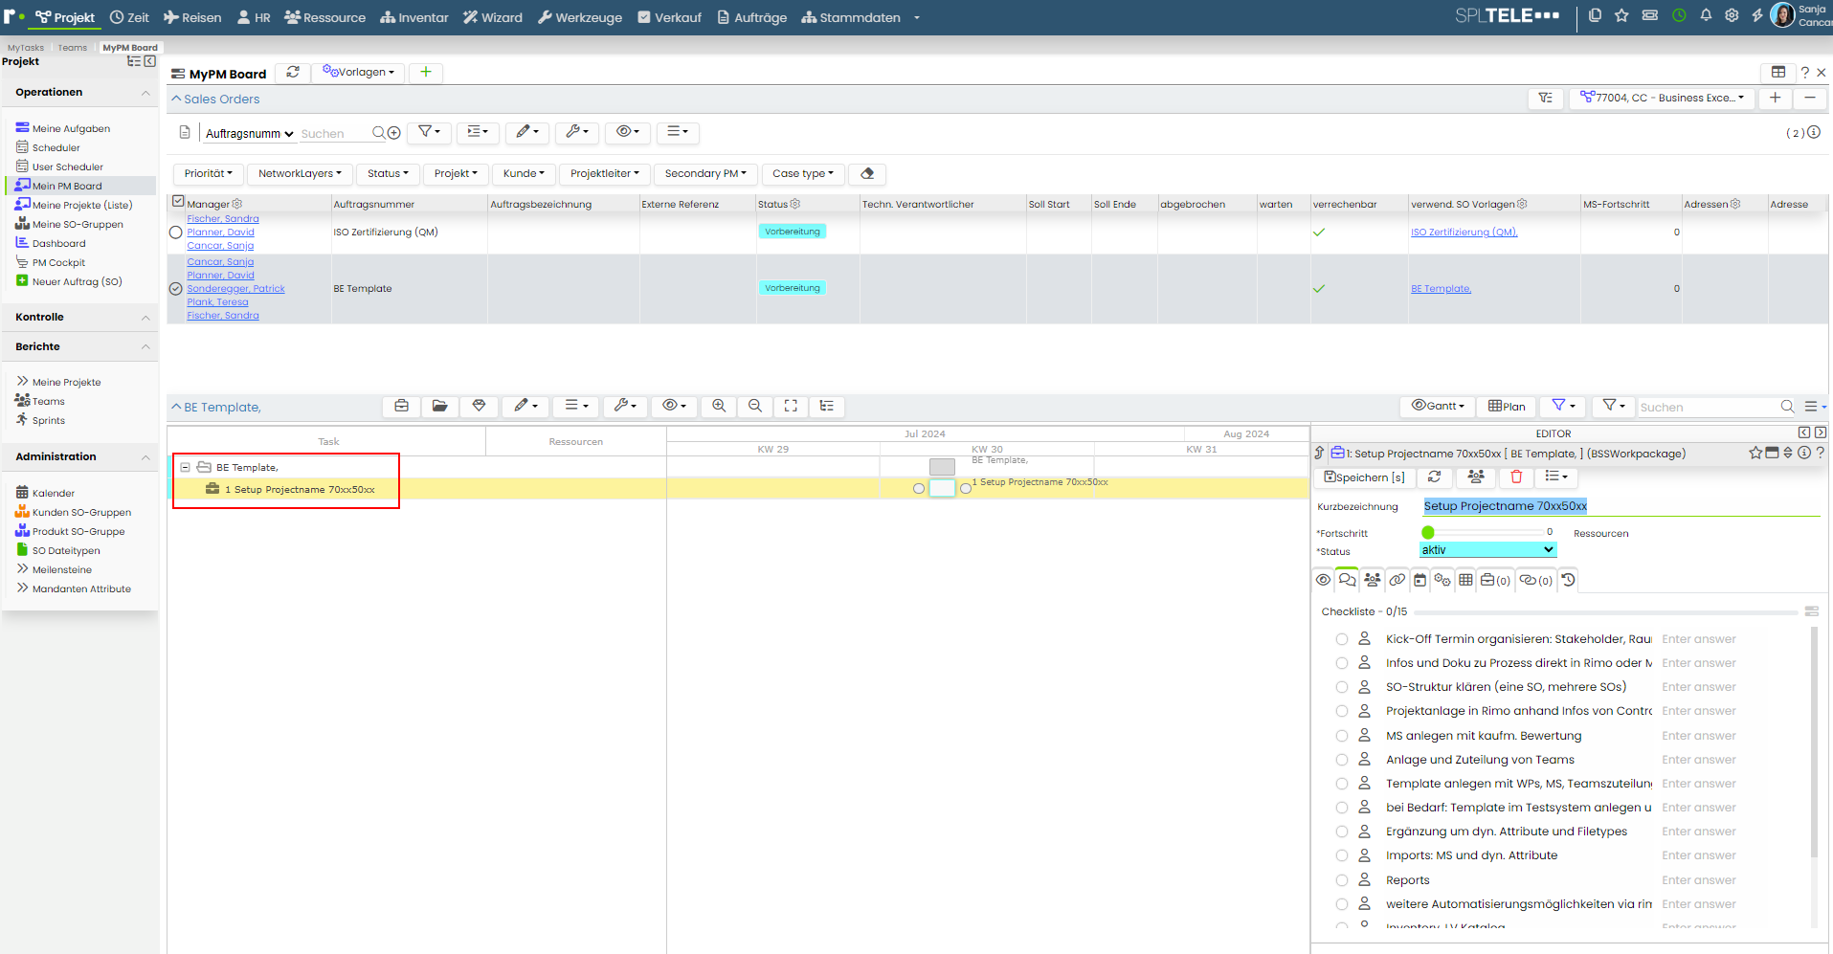Open the ISO Zertifizierung (QM) template link
This screenshot has height=954, width=1833.
1464,233
